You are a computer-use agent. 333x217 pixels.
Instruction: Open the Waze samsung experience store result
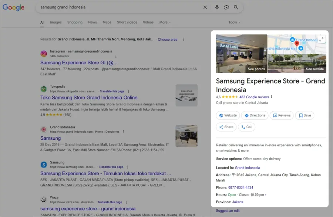click(x=88, y=209)
